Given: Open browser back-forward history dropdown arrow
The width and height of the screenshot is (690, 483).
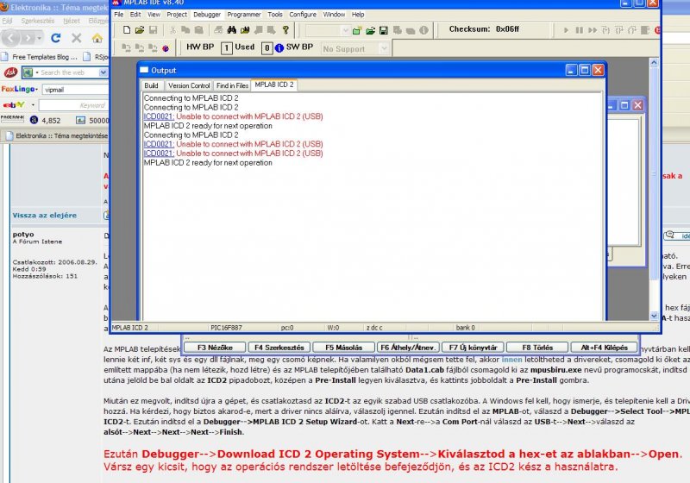Looking at the screenshot, I should click(x=40, y=38).
